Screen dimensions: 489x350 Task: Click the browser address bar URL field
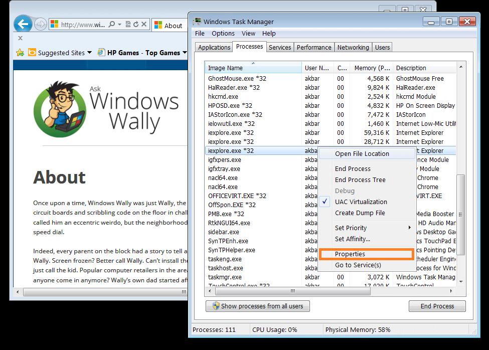(x=83, y=25)
